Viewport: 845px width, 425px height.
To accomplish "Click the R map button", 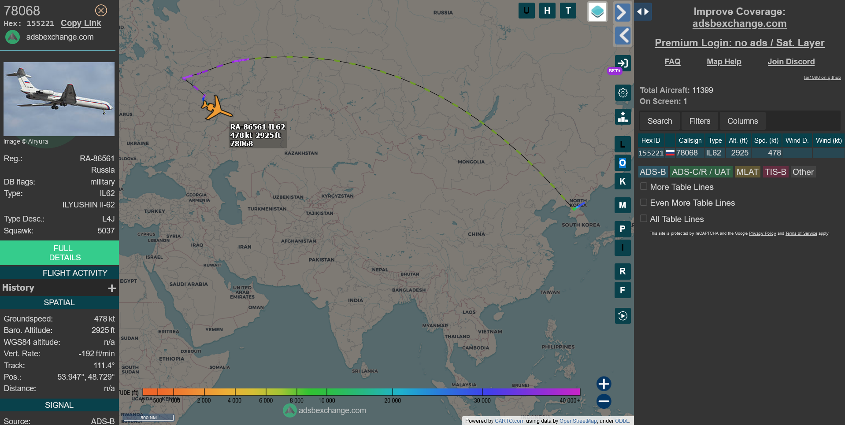I will 623,271.
